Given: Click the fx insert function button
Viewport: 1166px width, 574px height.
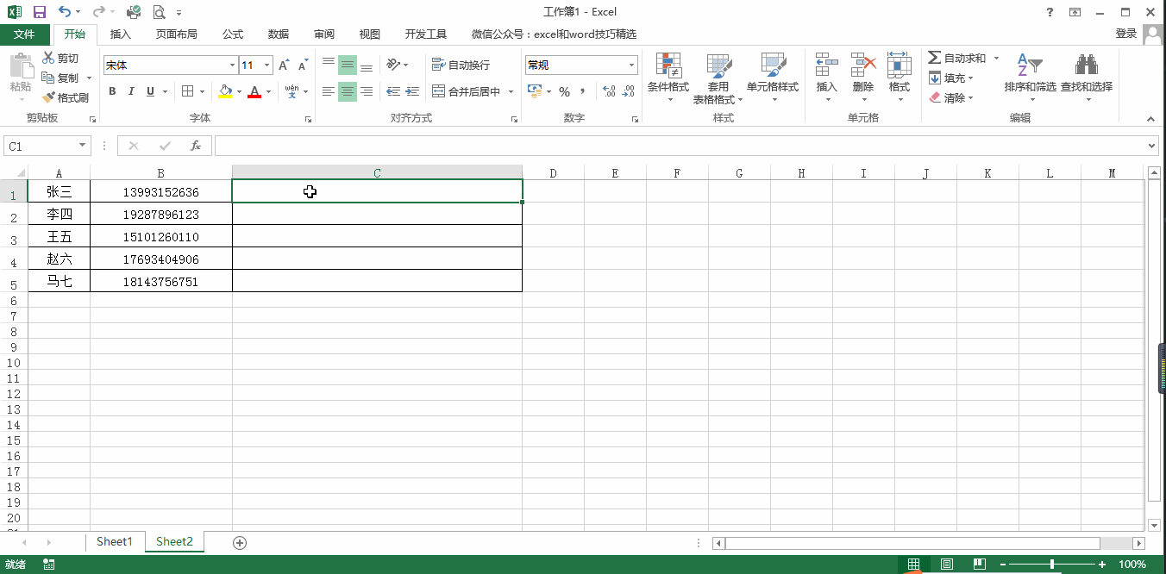Looking at the screenshot, I should 196,146.
